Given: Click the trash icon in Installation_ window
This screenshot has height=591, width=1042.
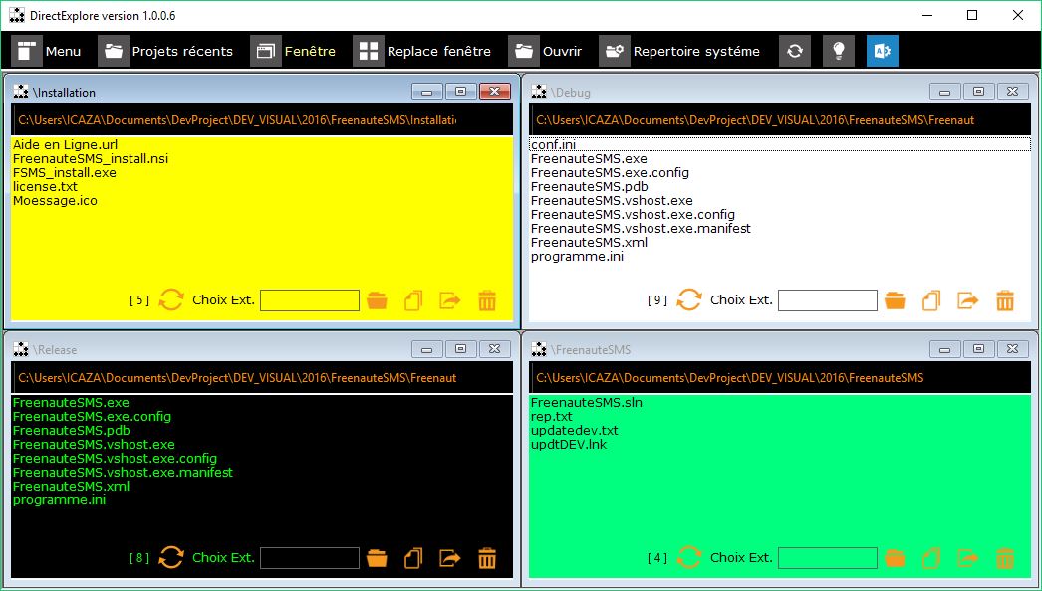Looking at the screenshot, I should tap(487, 300).
